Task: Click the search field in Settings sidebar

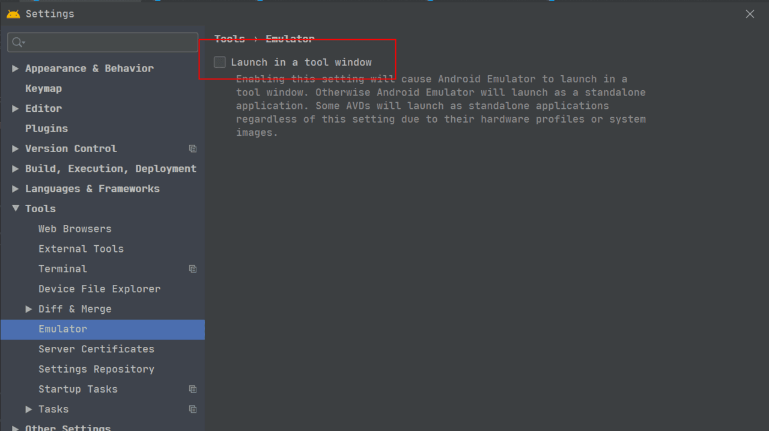Action: coord(103,42)
